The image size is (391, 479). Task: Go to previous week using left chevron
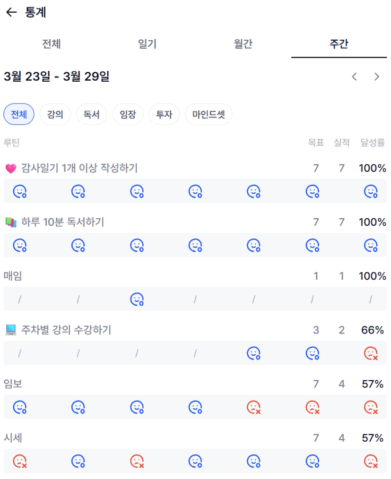354,77
